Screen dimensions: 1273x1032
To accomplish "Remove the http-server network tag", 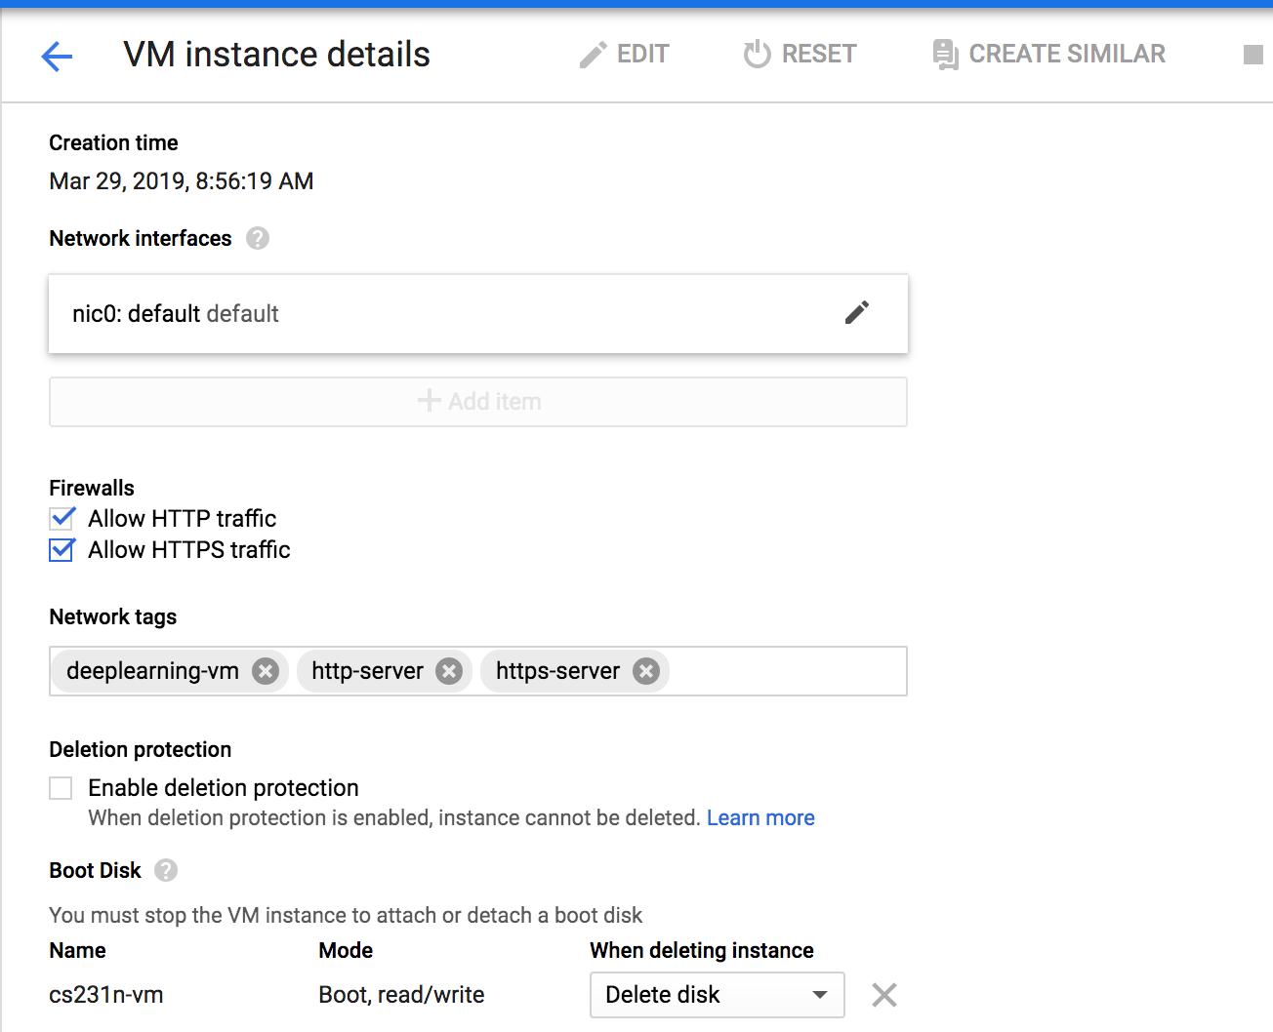I will (x=449, y=671).
